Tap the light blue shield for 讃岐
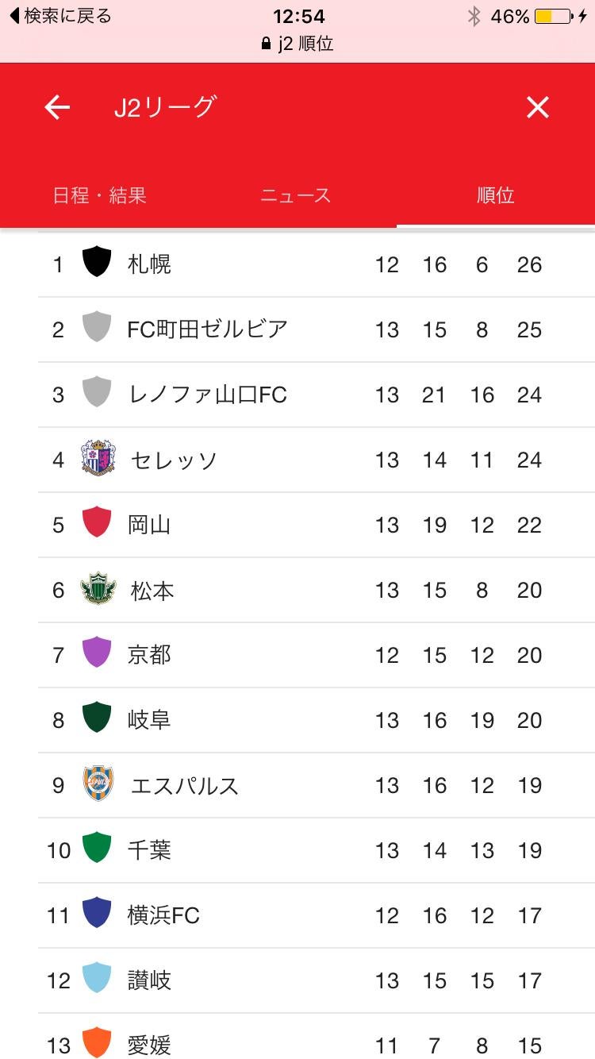Screen dimensions: 595x1059 pos(97,978)
